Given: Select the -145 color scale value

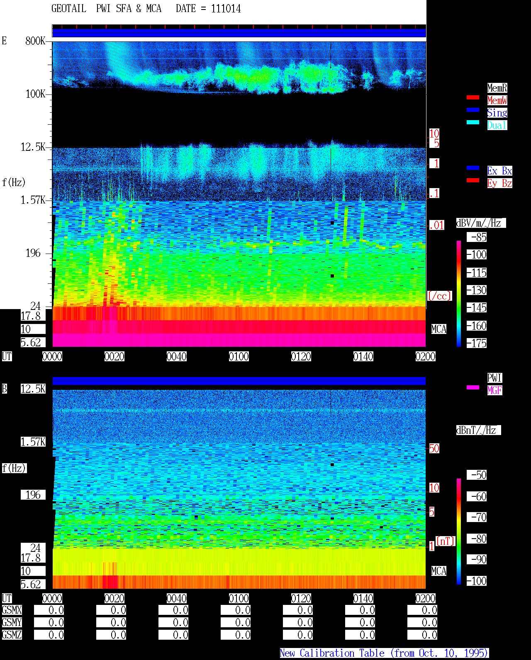Looking at the screenshot, I should coord(477,308).
